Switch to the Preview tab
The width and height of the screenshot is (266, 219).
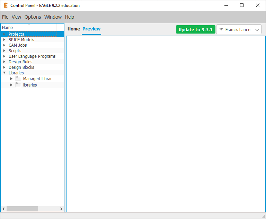pos(91,29)
